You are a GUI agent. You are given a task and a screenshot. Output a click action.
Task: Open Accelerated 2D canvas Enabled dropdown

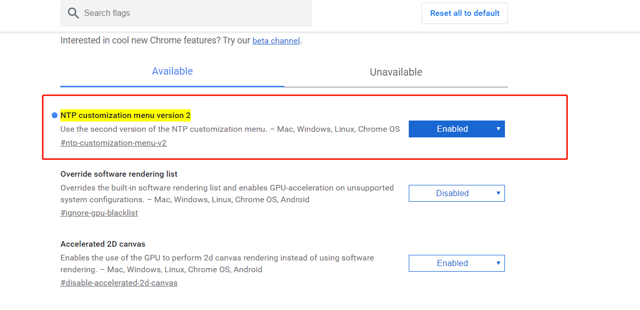(x=457, y=264)
